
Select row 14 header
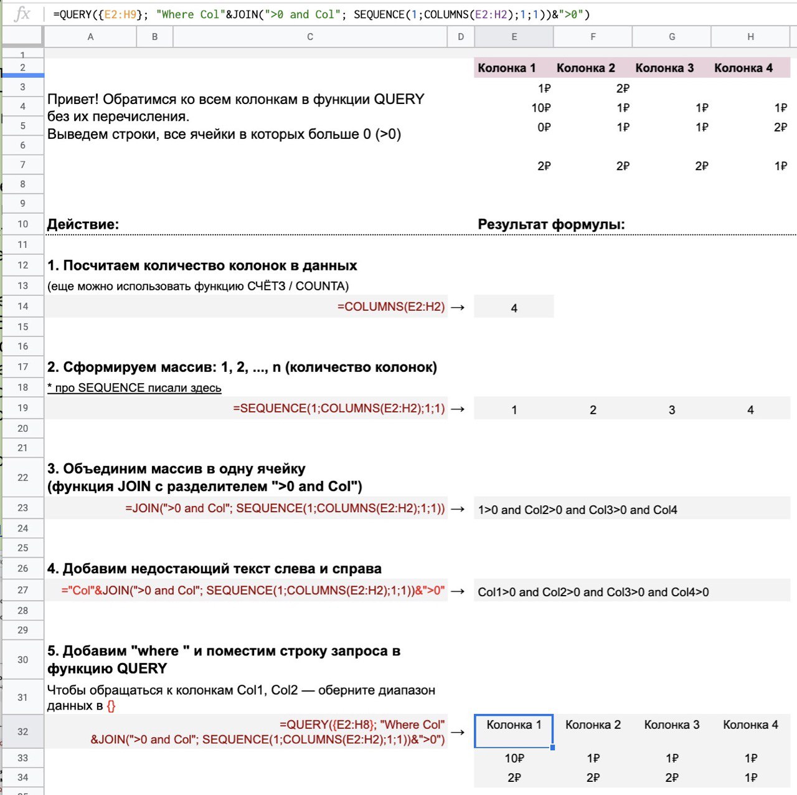[x=23, y=306]
